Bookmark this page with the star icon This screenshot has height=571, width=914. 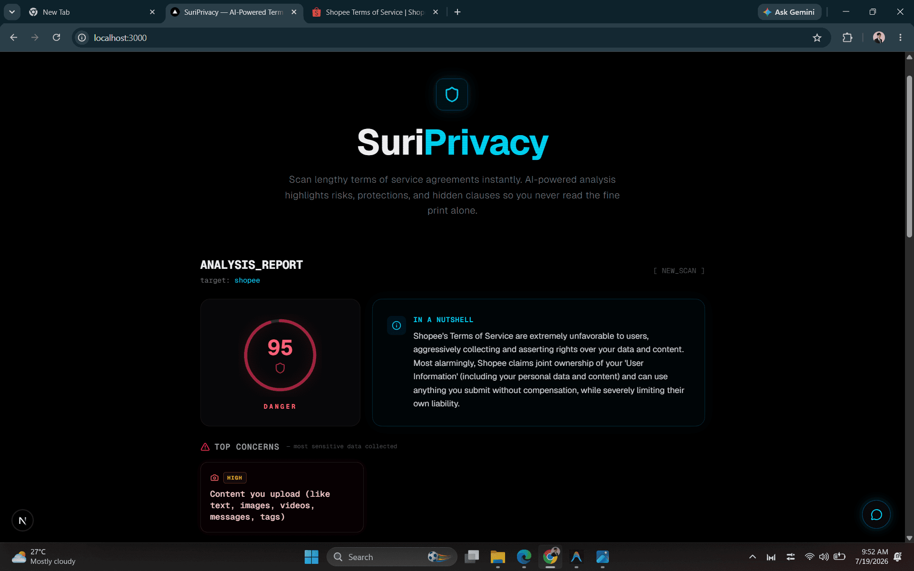817,38
